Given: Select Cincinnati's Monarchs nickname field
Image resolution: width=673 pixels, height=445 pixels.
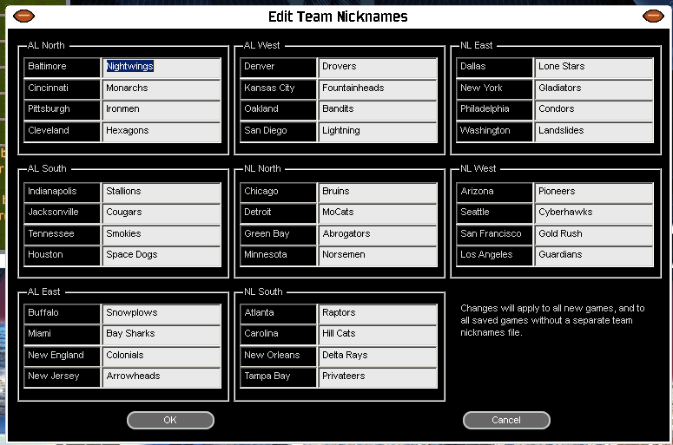Looking at the screenshot, I should (162, 88).
